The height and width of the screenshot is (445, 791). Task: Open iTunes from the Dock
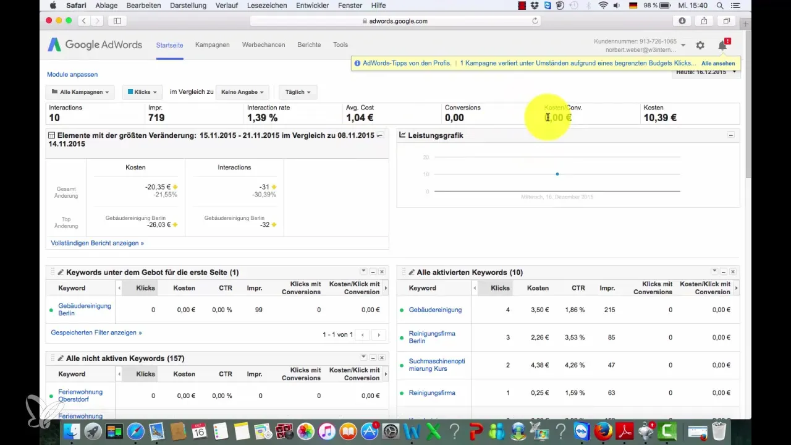(x=326, y=431)
